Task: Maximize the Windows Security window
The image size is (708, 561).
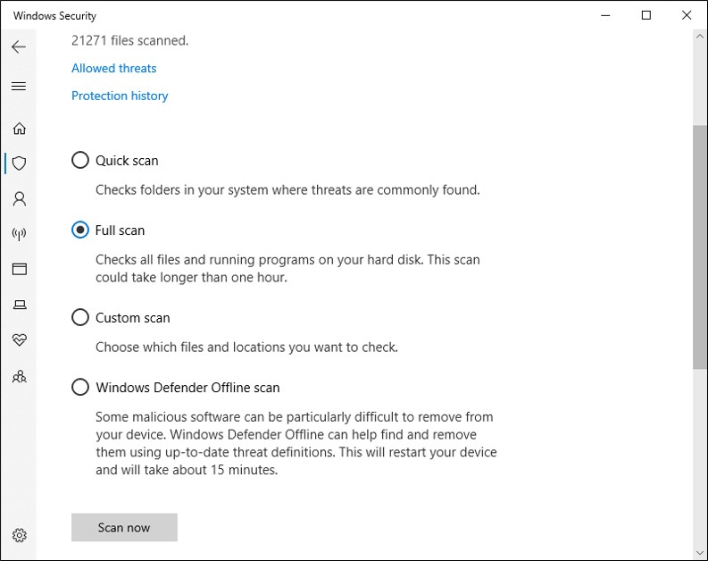Action: (646, 15)
